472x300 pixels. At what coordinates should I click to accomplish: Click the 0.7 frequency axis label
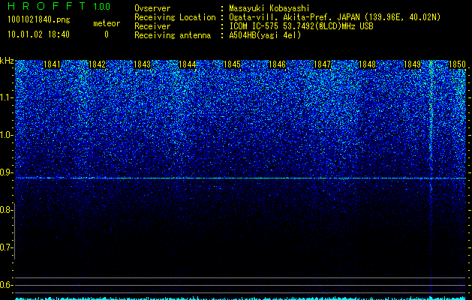click(x=7, y=247)
